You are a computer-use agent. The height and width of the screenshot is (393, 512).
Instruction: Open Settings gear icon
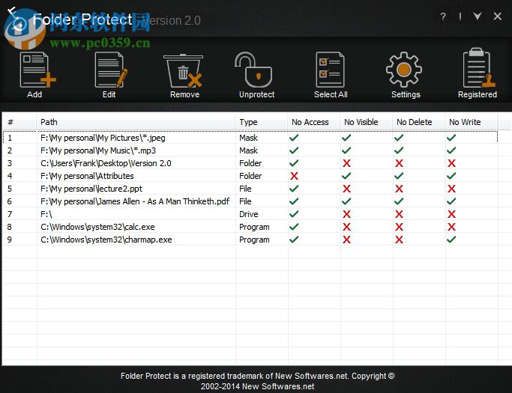point(404,70)
